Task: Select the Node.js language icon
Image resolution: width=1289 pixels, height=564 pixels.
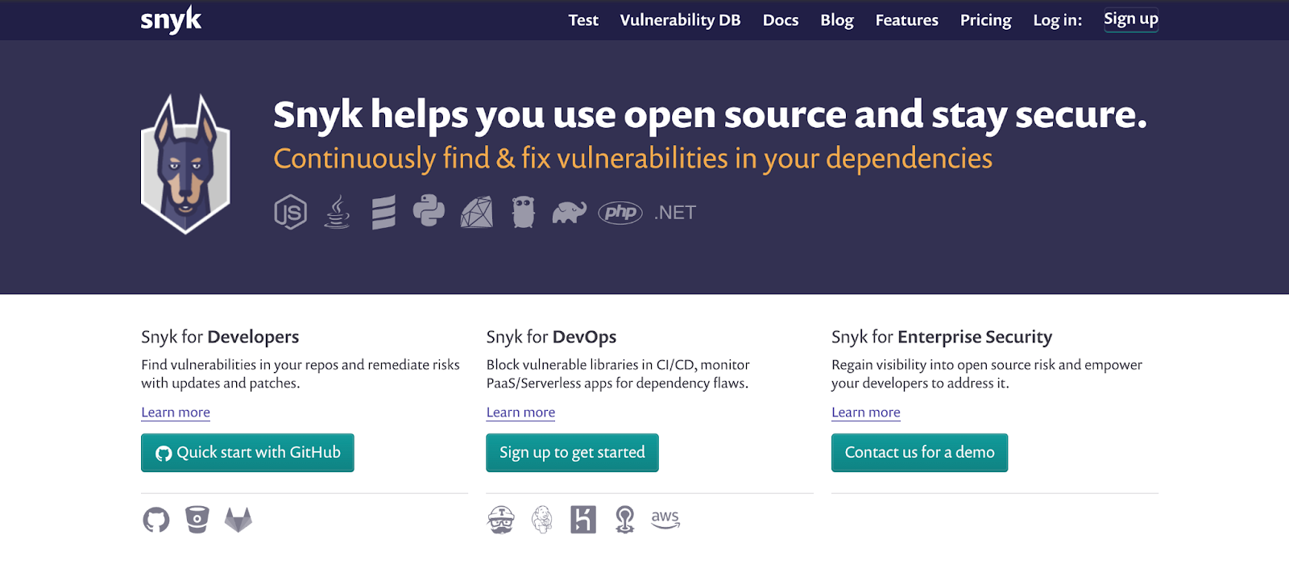Action: pyautogui.click(x=290, y=212)
